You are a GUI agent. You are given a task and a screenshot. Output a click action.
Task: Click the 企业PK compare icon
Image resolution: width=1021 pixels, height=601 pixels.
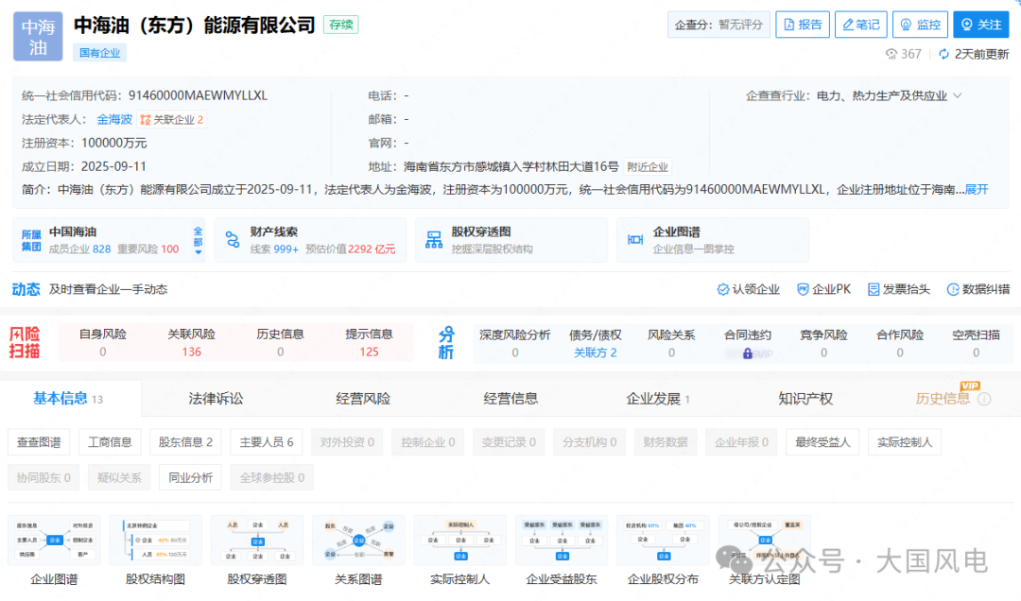(823, 289)
